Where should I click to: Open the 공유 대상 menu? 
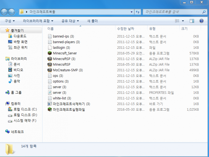[70, 21]
